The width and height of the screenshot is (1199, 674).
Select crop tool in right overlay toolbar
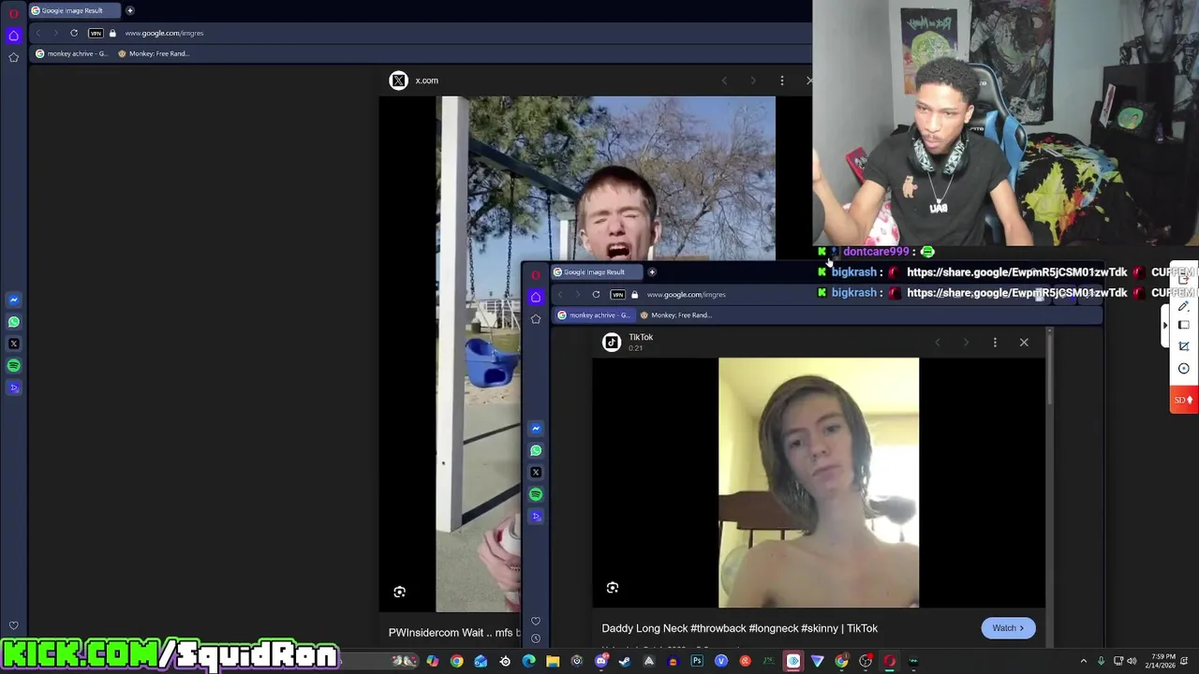point(1184,346)
